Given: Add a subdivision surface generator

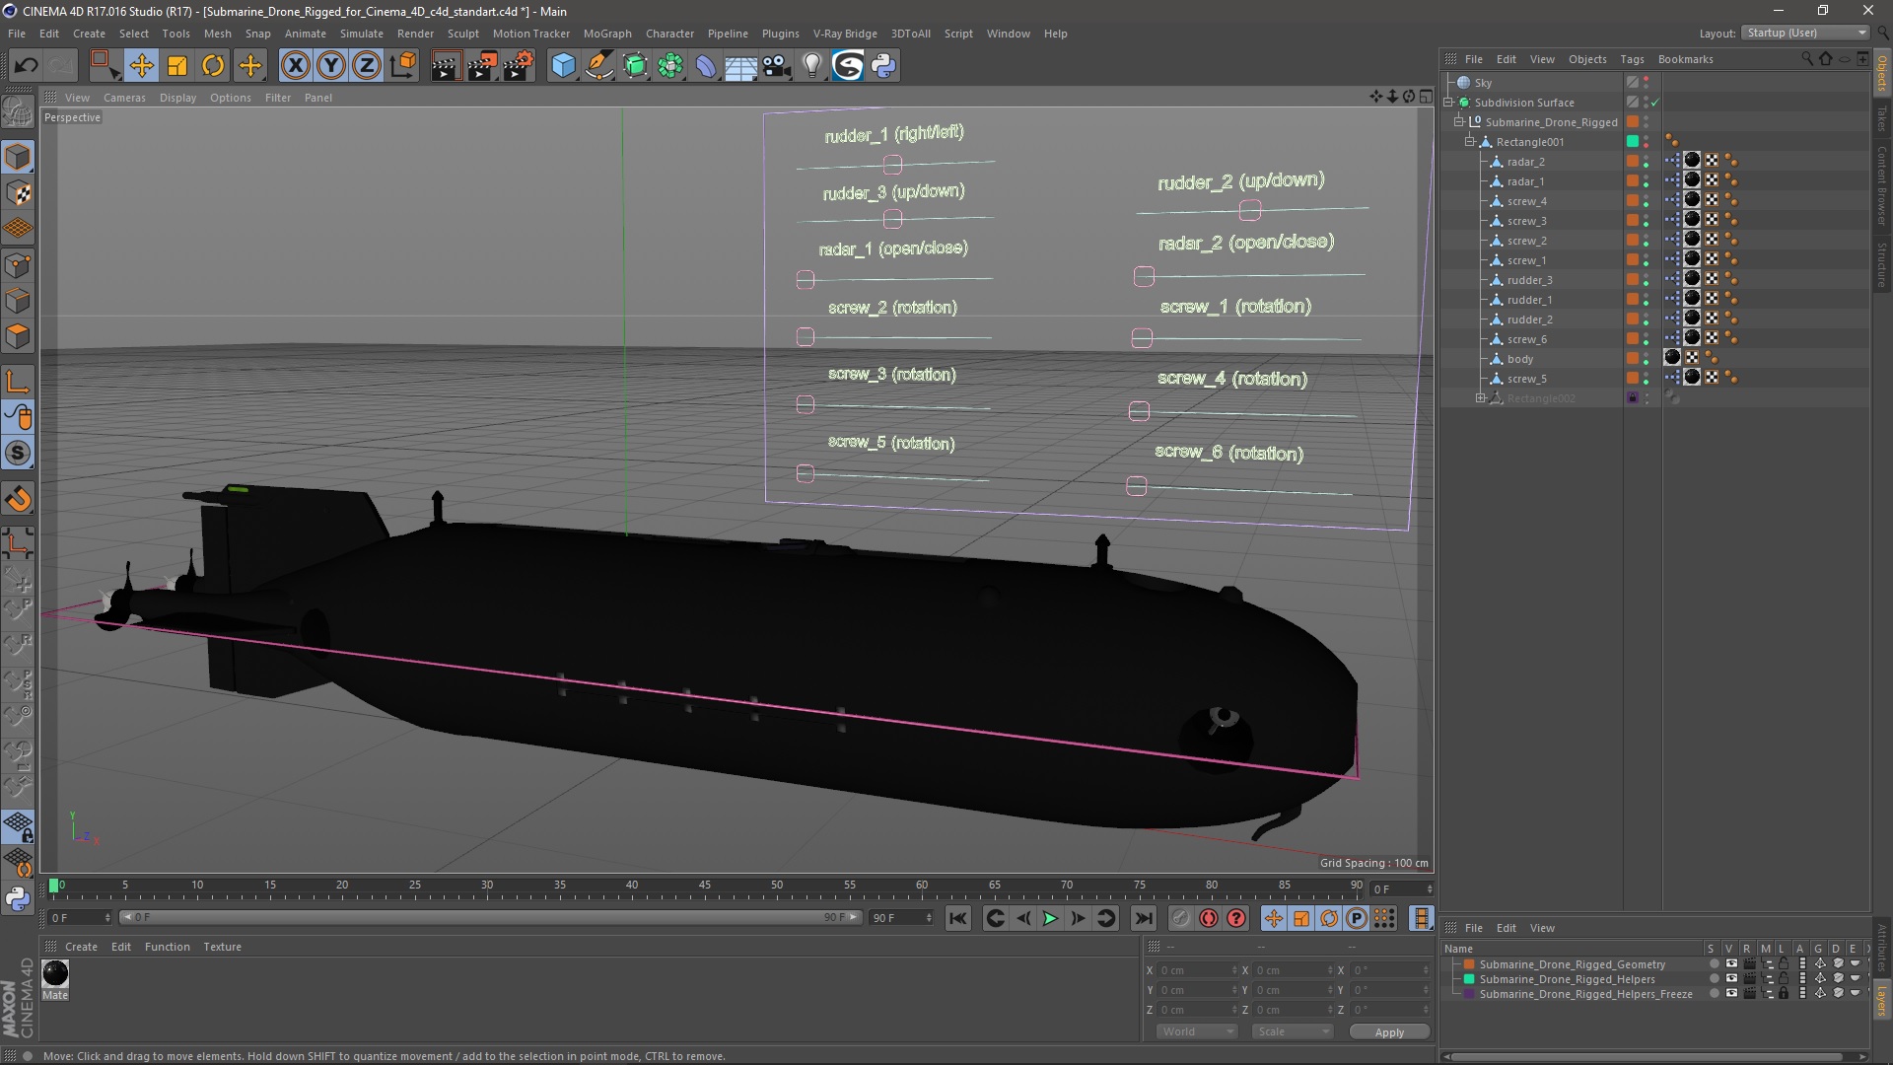Looking at the screenshot, I should 635,66.
